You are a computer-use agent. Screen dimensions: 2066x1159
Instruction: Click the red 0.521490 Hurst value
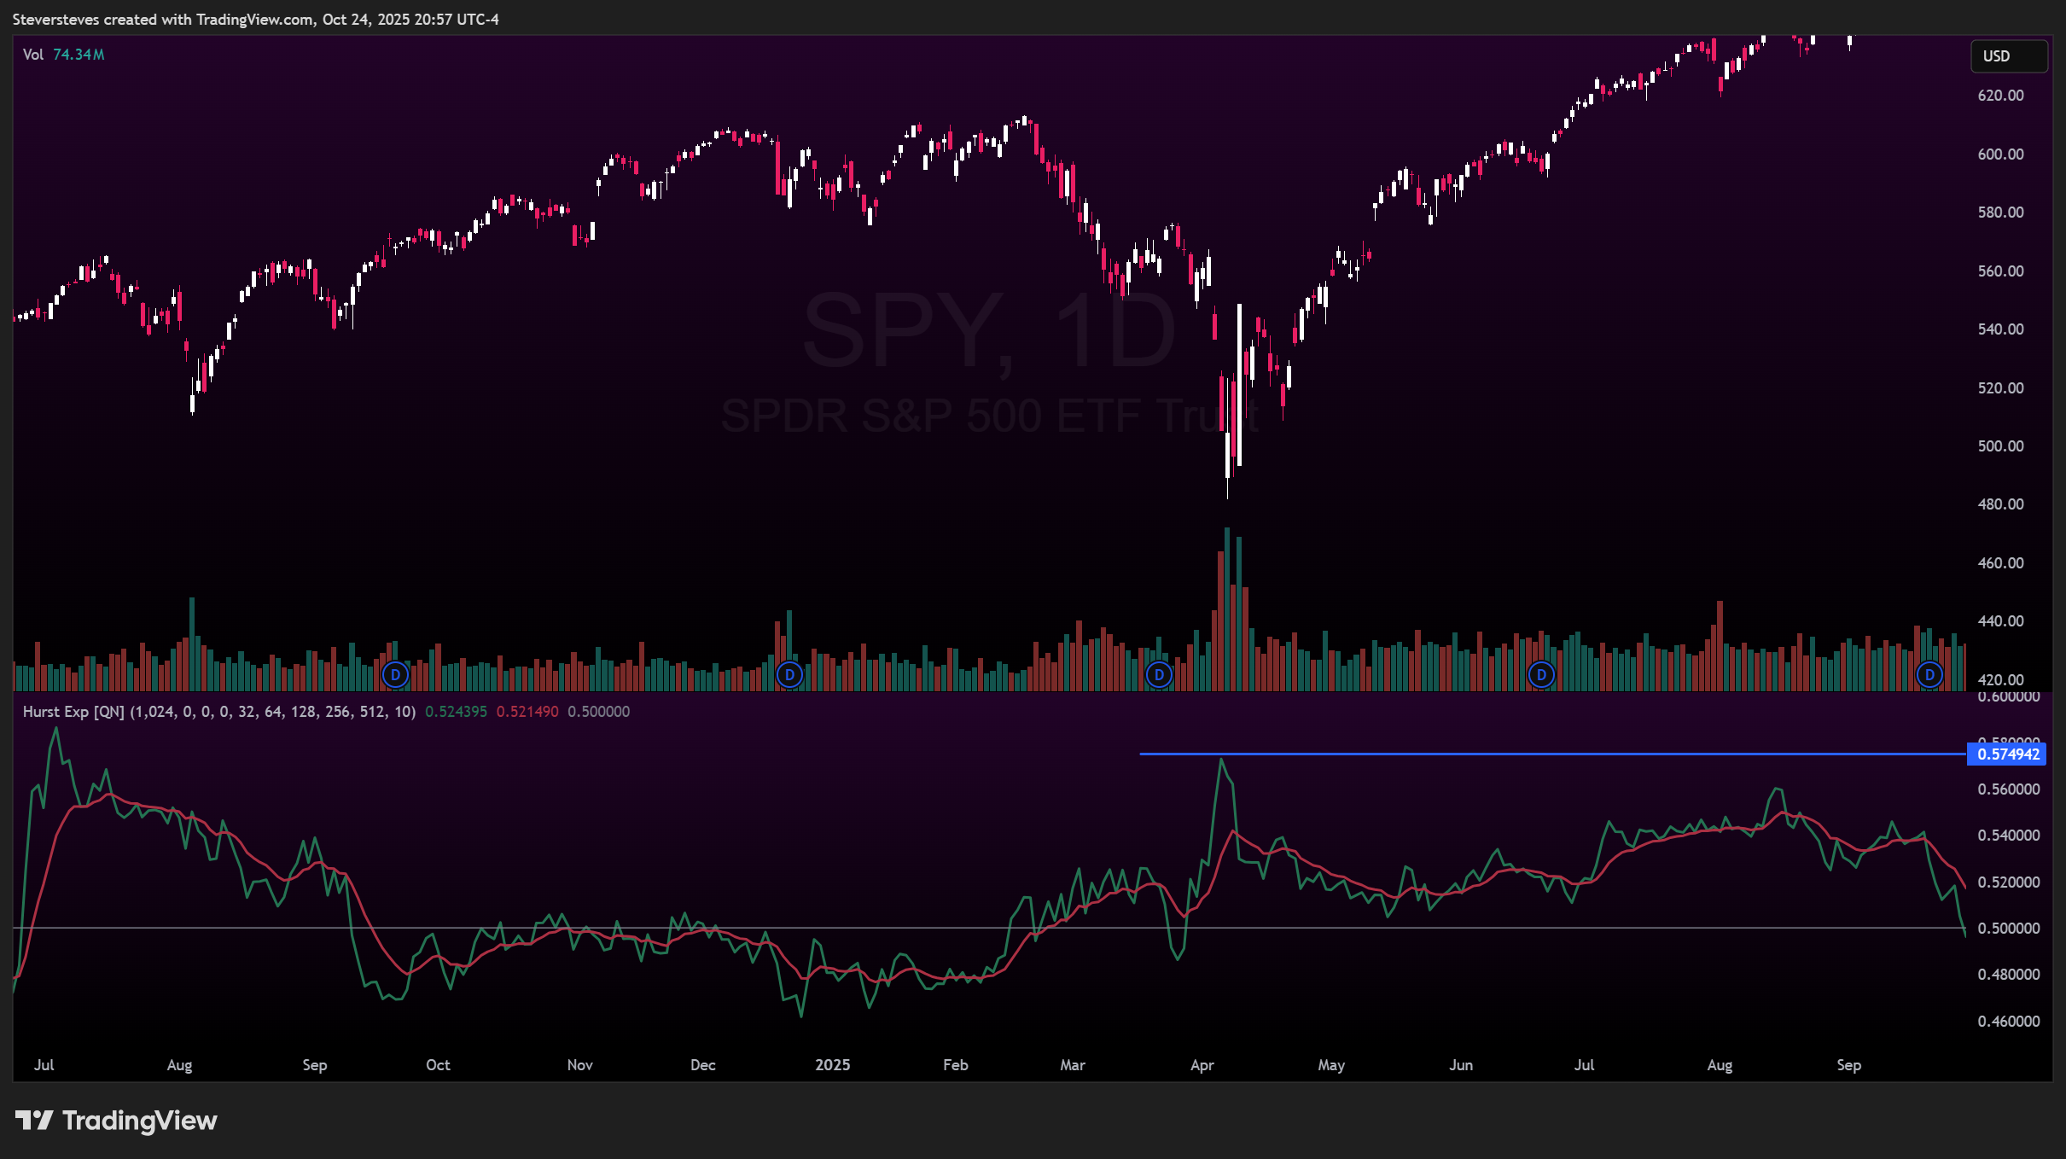pos(527,712)
